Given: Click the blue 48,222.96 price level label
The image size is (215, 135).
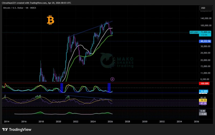Looking at the screenshot, I should (x=205, y=41).
